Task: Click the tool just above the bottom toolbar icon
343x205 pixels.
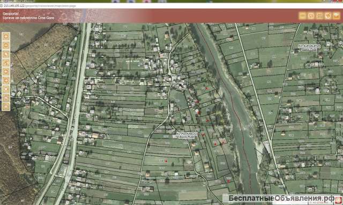Action: pos(6,98)
